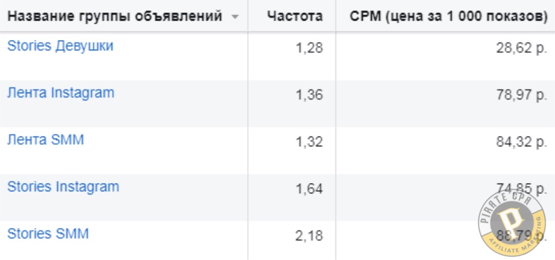The width and height of the screenshot is (555, 260).
Task: Select the frequency value 1,32
Action: [x=309, y=141]
